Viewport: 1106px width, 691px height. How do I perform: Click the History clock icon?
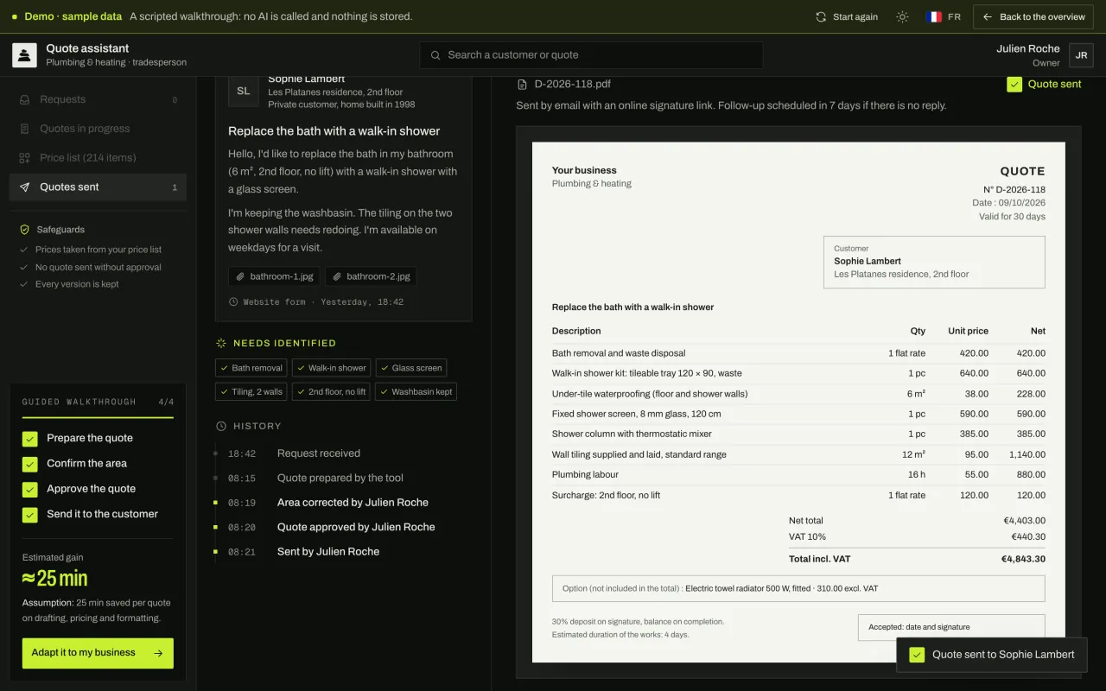pos(221,426)
